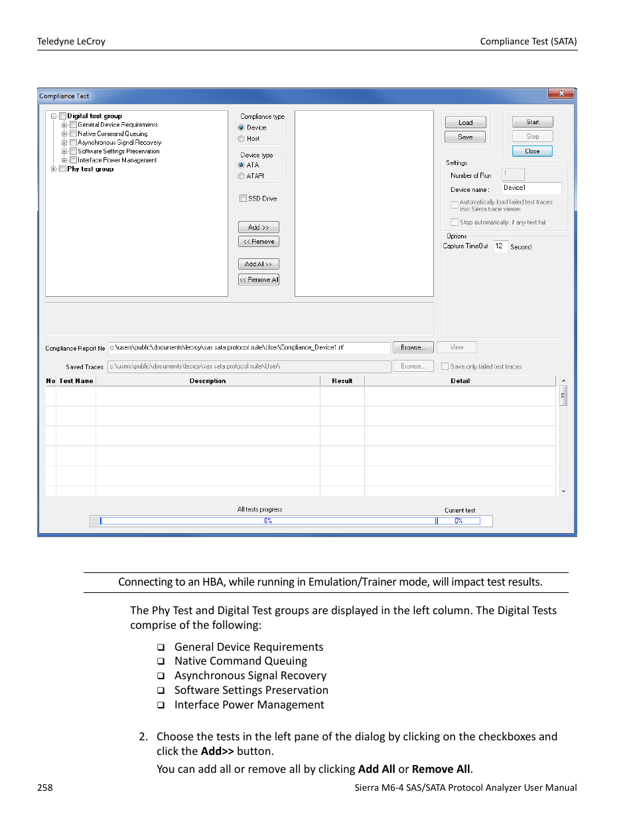Check the Phy test group checkbox
This screenshot has height=820, width=633.
pos(62,169)
